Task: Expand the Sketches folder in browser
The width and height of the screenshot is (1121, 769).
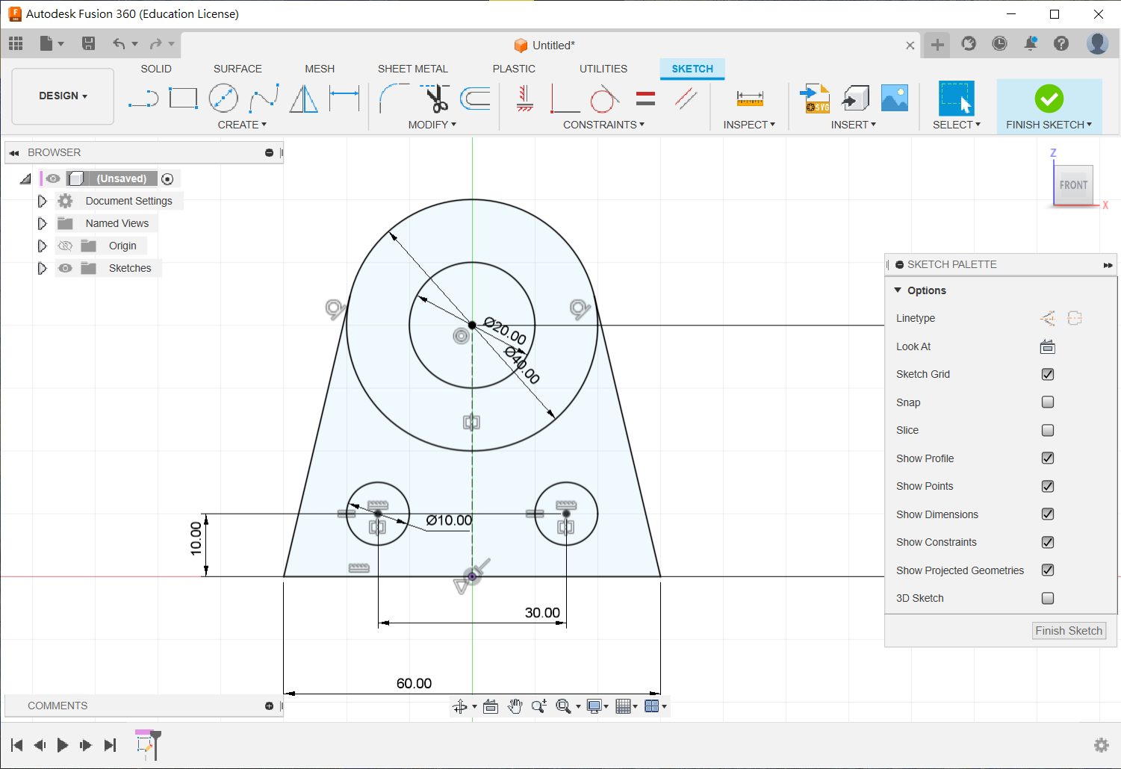Action: click(x=43, y=268)
